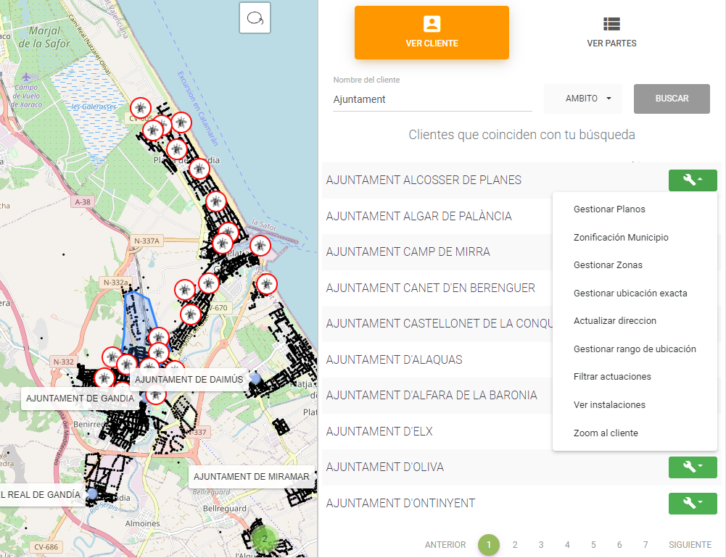Open the VER CLIENTE view
Viewport: 726px width, 558px height.
coord(432,33)
